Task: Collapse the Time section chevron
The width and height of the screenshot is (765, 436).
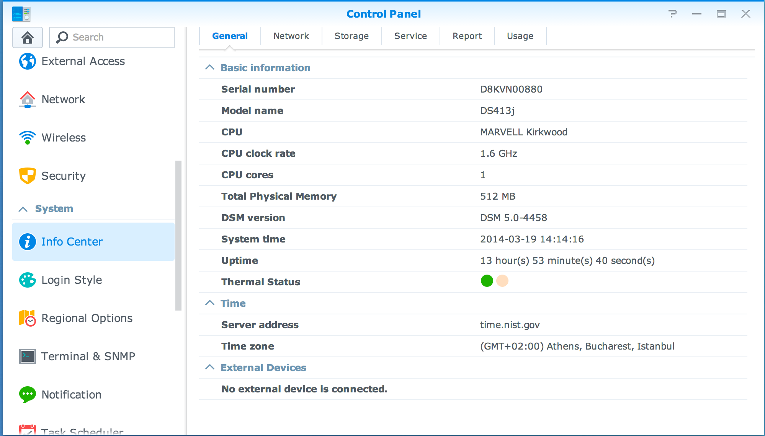Action: (210, 303)
